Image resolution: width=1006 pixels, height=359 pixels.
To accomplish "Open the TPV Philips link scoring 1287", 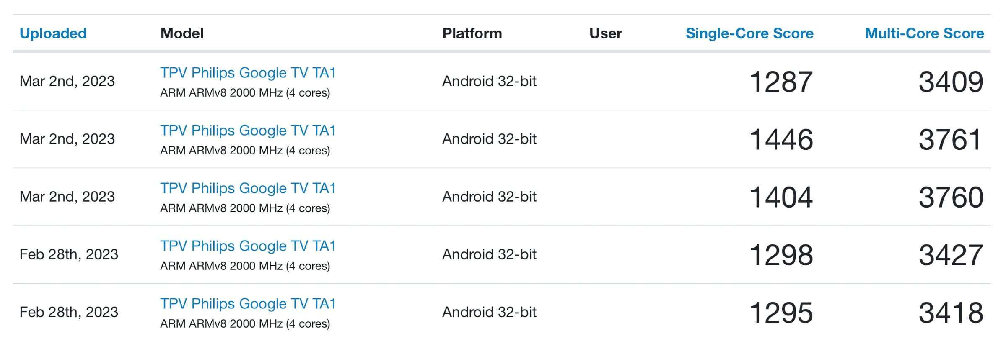I will (248, 73).
